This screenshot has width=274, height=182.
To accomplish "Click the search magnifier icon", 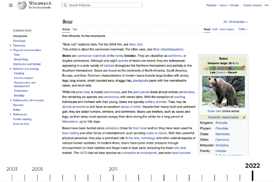I will 65,5.
